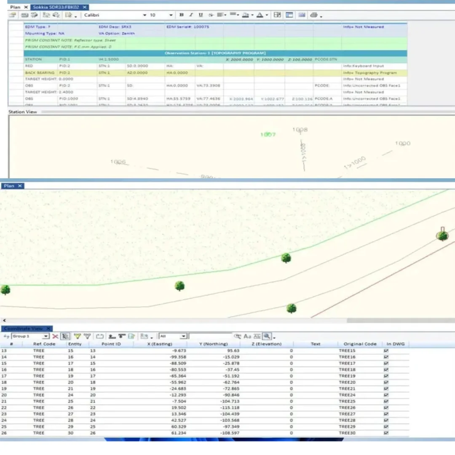This screenshot has width=455, height=455.
Task: Toggle In DWG checkbox for TREE24
Action: point(386,395)
